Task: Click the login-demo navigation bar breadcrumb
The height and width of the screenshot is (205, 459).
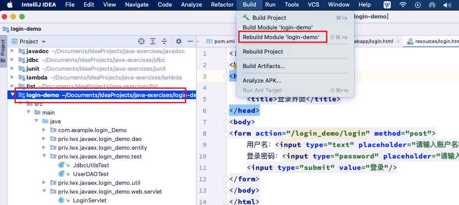Action: click(22, 29)
